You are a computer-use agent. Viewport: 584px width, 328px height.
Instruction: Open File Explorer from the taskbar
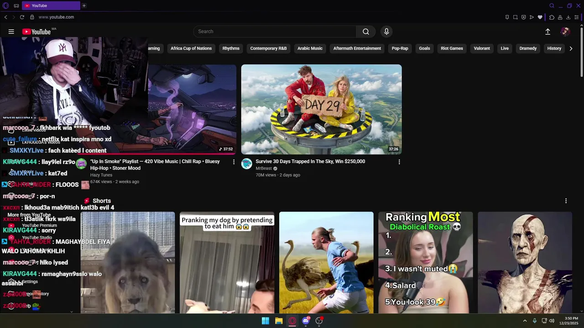point(279,321)
